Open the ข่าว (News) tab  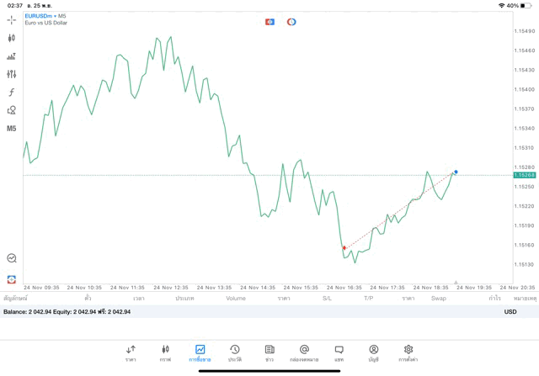[x=269, y=352]
